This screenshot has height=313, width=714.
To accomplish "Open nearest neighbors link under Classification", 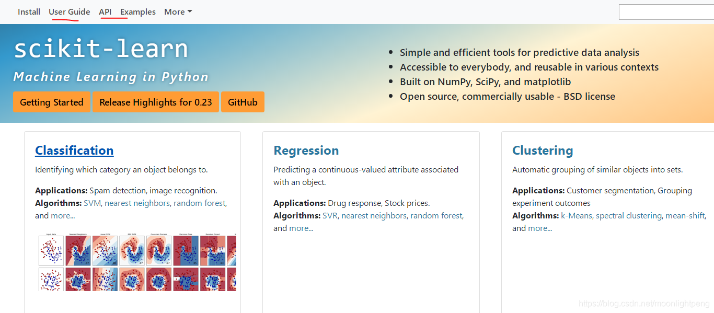I will click(137, 203).
